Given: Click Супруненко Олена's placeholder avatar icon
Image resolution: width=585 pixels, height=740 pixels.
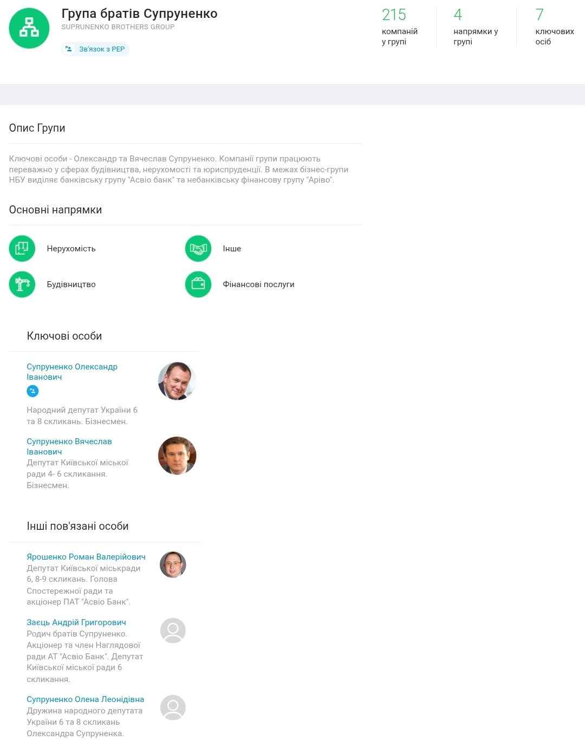Looking at the screenshot, I should pyautogui.click(x=173, y=707).
